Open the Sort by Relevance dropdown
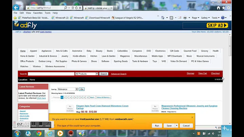 tap(68, 89)
